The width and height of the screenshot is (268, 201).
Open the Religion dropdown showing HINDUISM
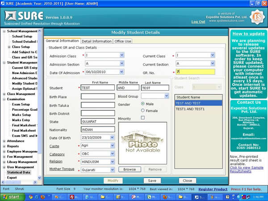(x=112, y=162)
